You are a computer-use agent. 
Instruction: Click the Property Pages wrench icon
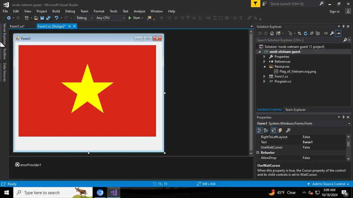coord(288,130)
